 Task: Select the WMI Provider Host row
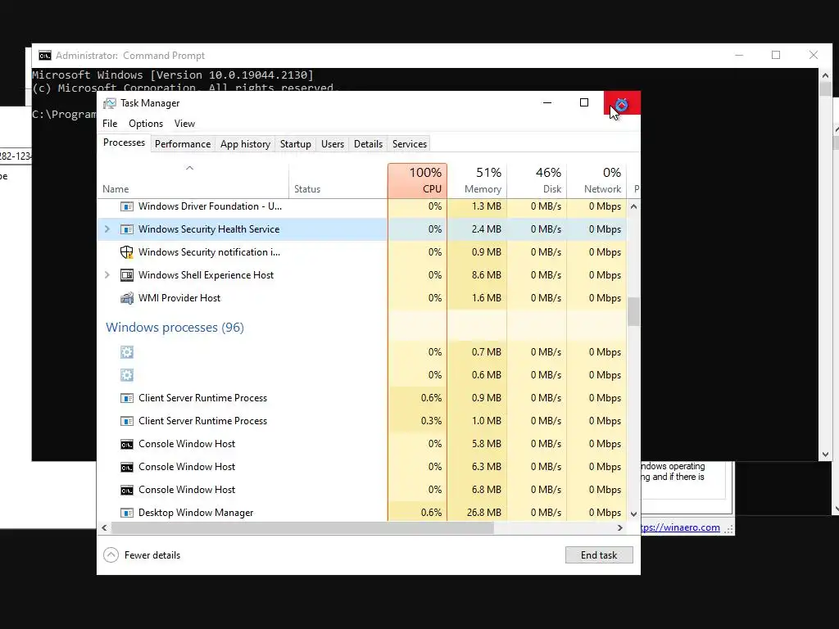click(x=362, y=298)
